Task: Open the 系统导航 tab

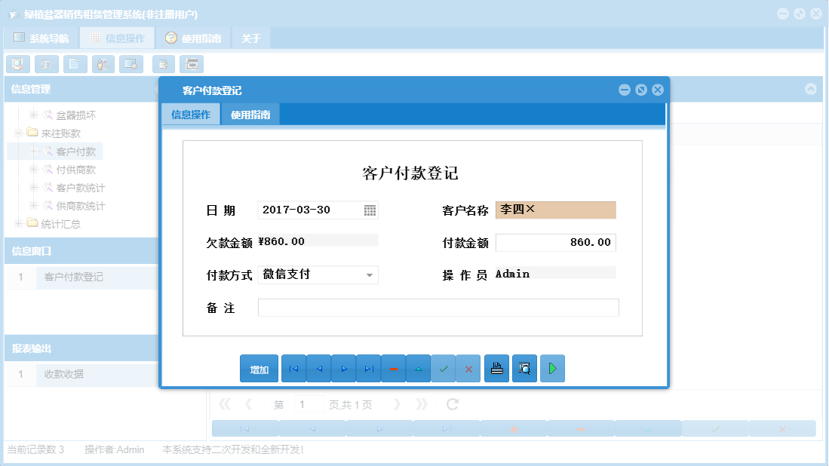Action: pyautogui.click(x=45, y=37)
